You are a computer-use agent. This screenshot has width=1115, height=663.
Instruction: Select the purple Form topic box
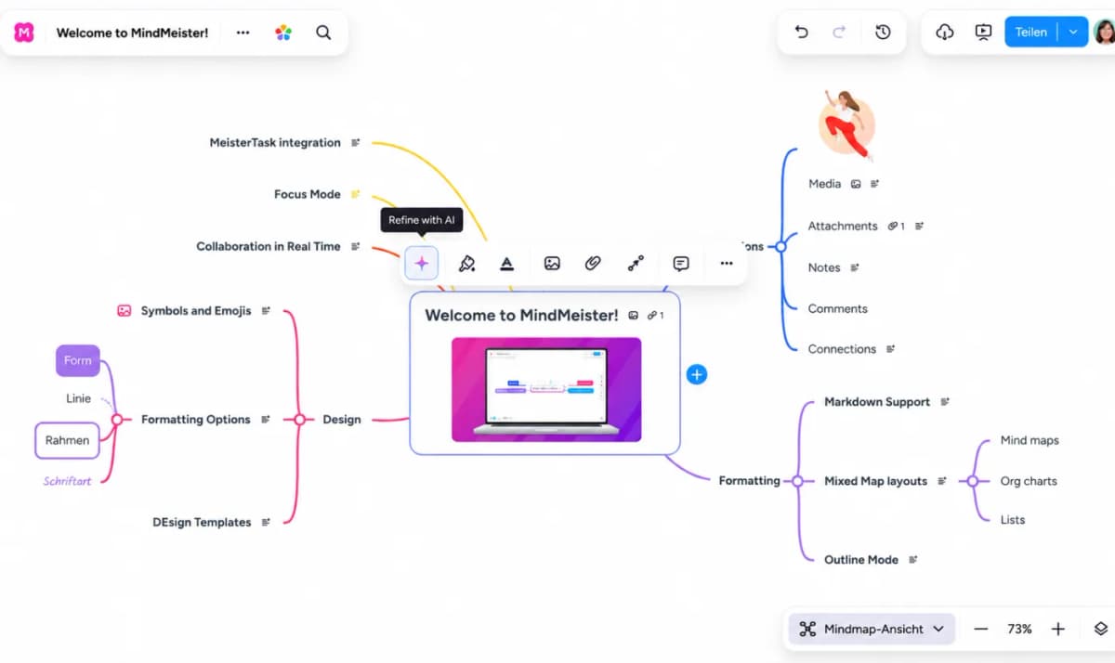click(x=78, y=360)
